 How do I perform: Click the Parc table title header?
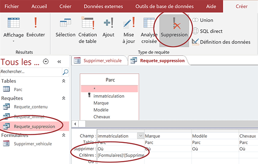pos(110,80)
